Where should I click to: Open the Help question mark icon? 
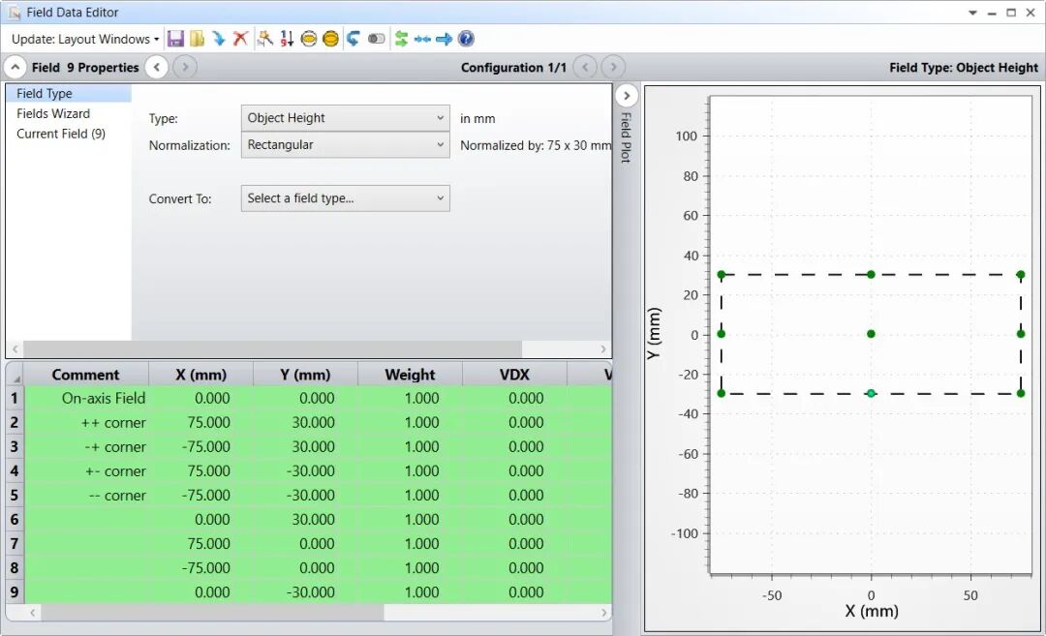[467, 39]
